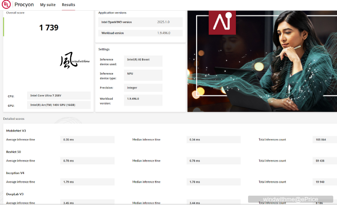
Task: Click the red AI benchmark logo
Action: point(222,22)
